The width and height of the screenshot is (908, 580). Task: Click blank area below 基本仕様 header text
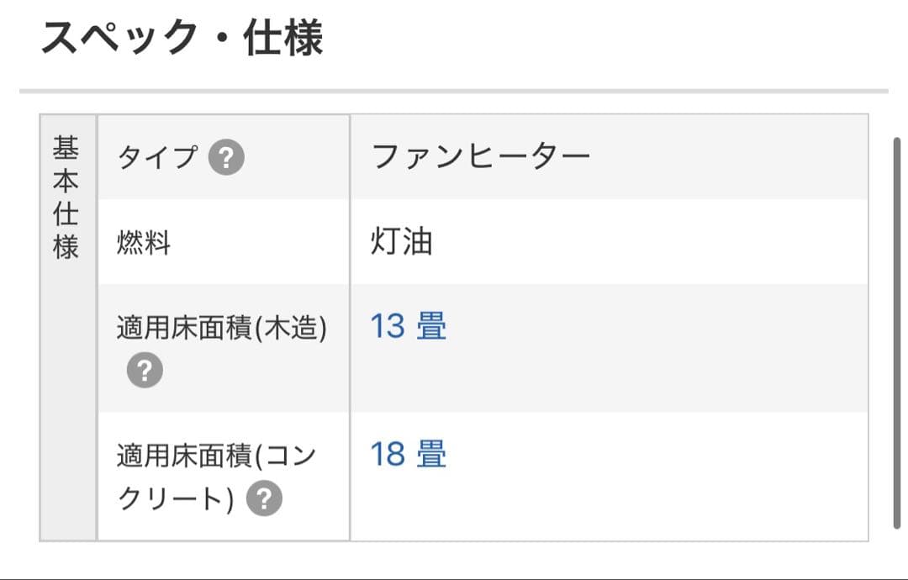click(67, 403)
